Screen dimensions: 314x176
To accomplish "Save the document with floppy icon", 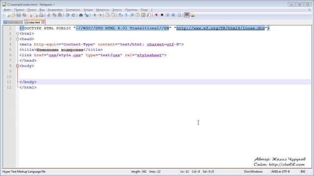I will (19, 15).
